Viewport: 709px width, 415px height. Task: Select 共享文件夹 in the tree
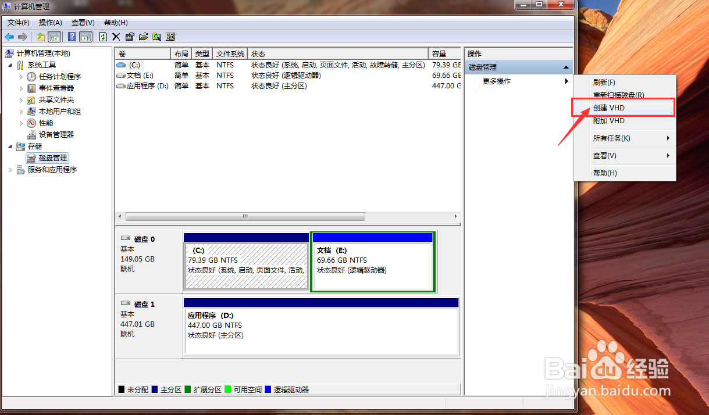[56, 100]
